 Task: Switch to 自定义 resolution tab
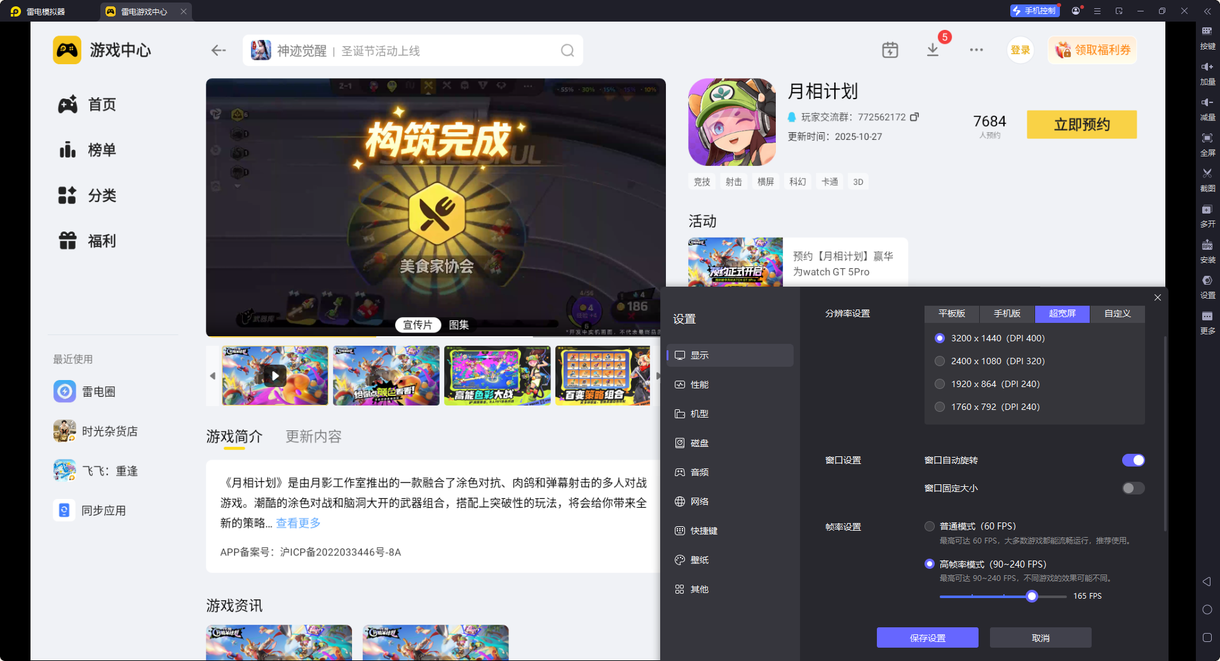[1118, 313]
